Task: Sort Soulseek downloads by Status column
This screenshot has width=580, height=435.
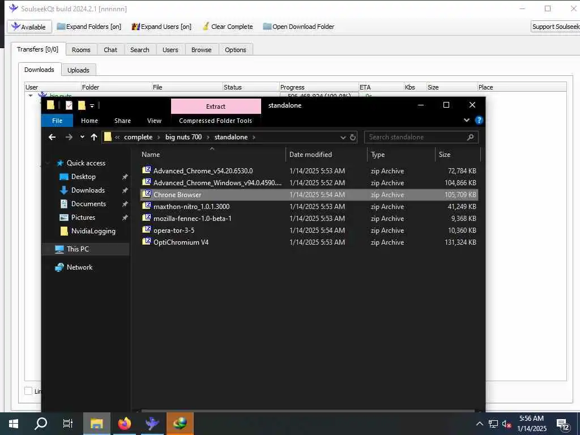Action: coord(250,87)
